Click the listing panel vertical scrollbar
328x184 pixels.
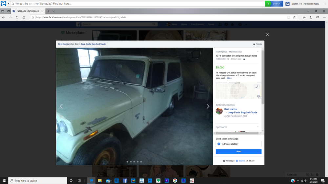click(x=263, y=77)
